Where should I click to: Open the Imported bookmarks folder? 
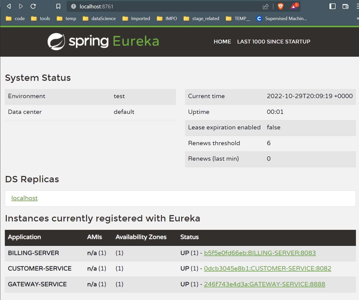(x=136, y=19)
